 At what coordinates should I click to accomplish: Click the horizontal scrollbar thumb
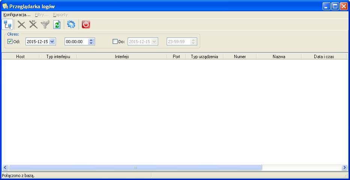[135, 168]
